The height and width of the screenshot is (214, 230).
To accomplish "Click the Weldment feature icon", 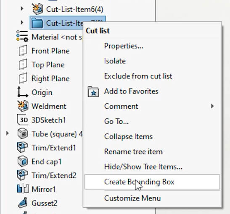I will [x=23, y=106].
